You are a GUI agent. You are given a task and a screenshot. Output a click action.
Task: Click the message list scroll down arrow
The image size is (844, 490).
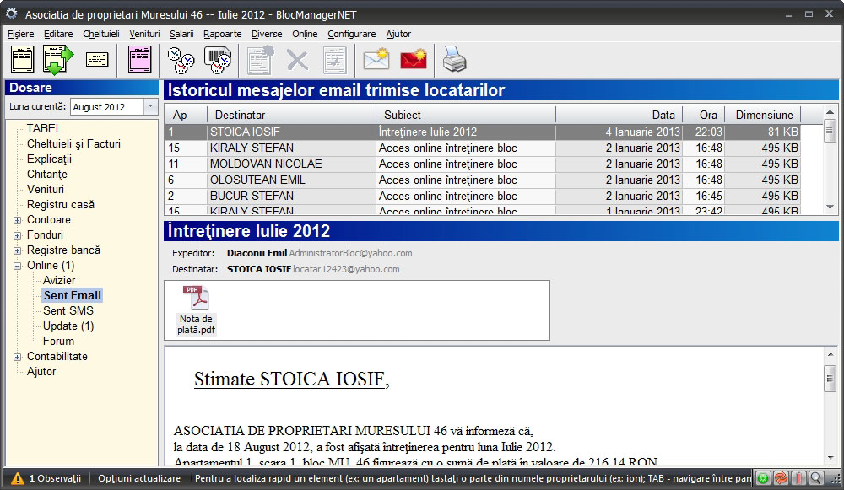click(x=830, y=207)
